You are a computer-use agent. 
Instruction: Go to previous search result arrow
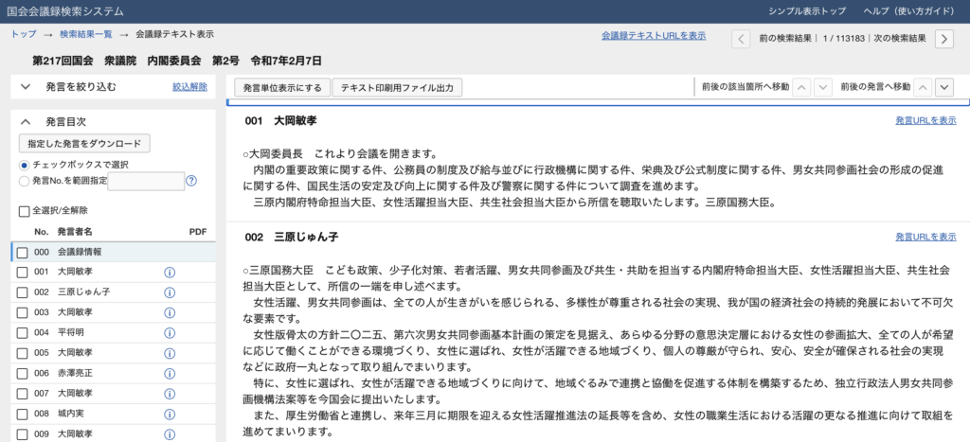[x=742, y=39]
